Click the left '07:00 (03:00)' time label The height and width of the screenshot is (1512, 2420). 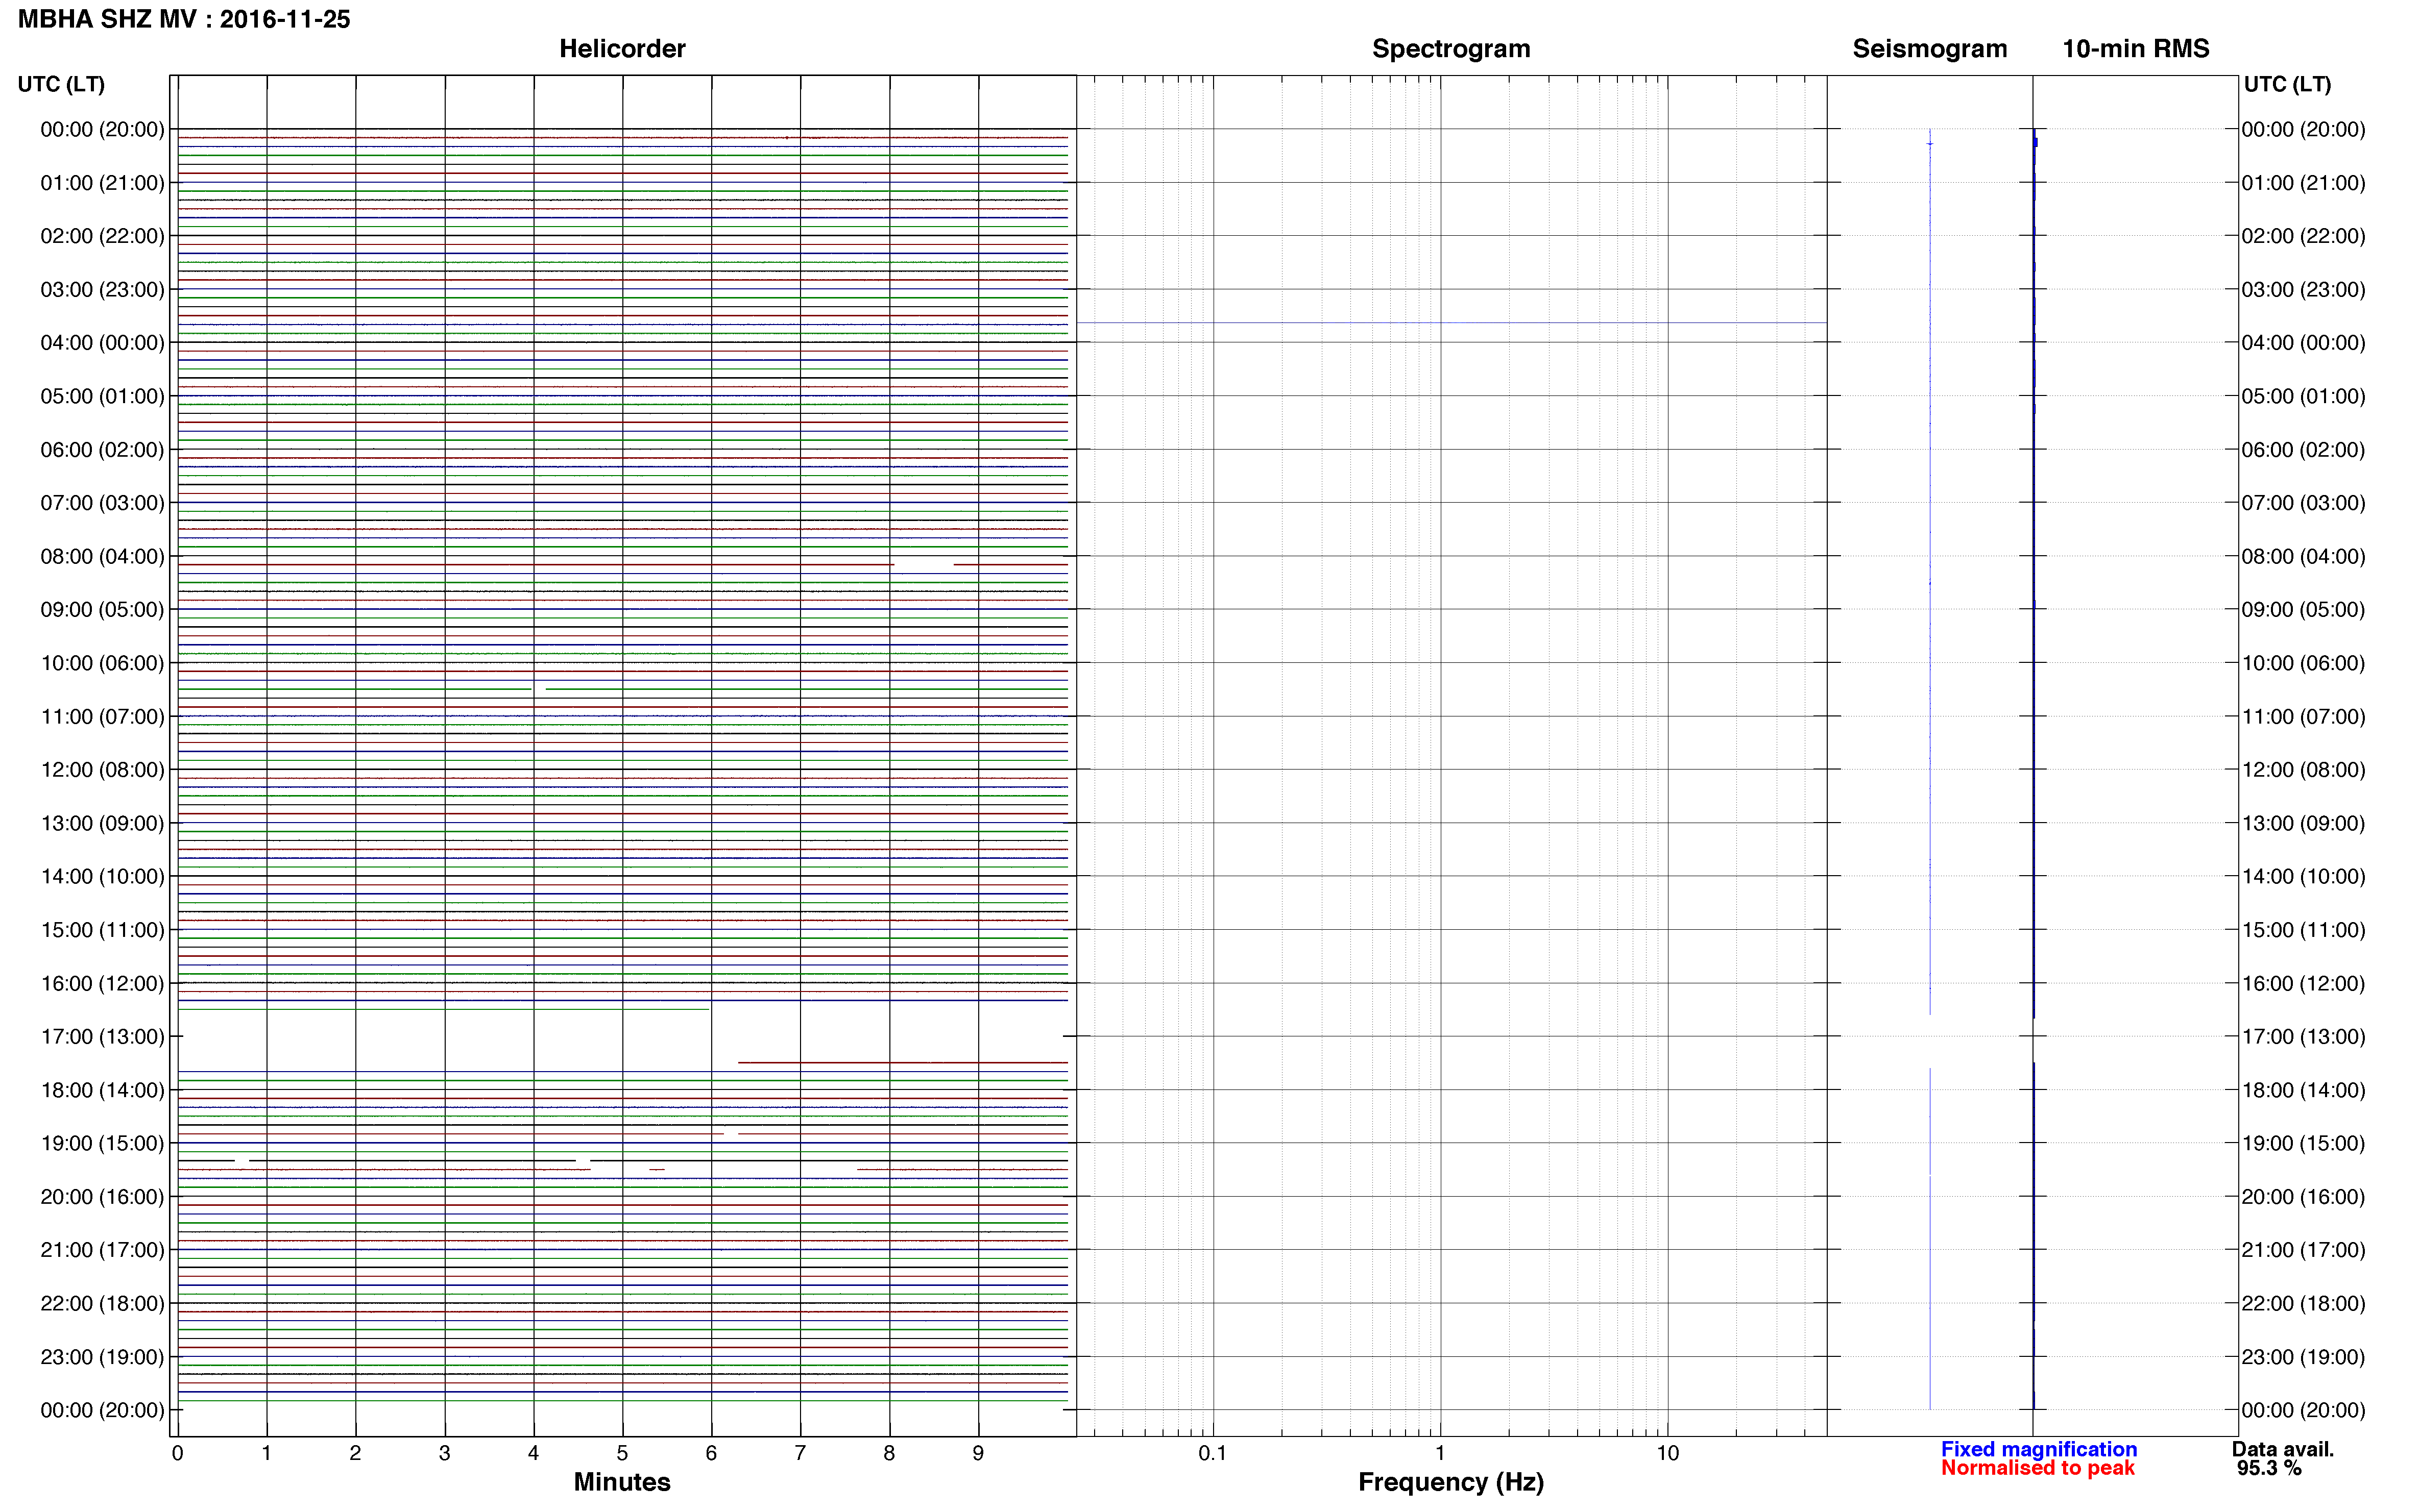point(102,503)
